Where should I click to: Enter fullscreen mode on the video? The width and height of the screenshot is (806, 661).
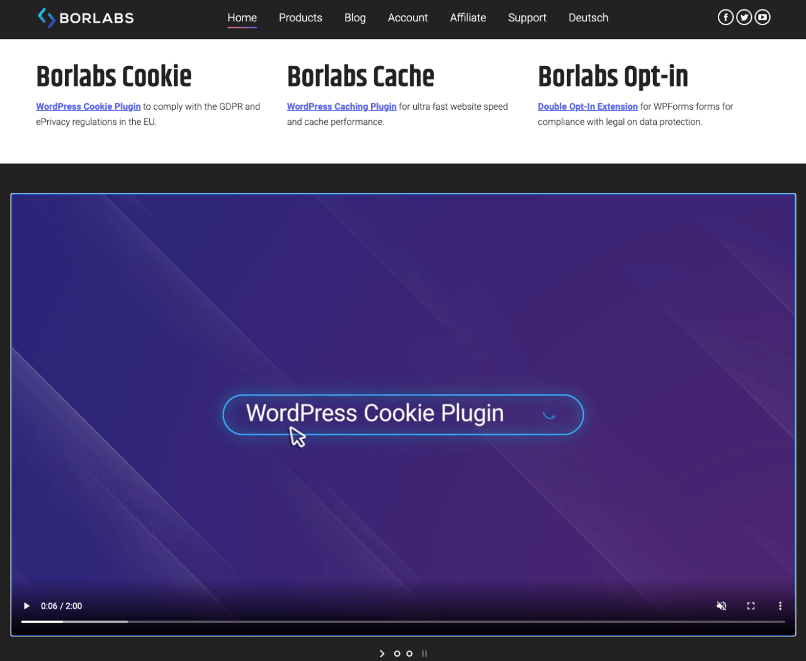click(x=751, y=606)
